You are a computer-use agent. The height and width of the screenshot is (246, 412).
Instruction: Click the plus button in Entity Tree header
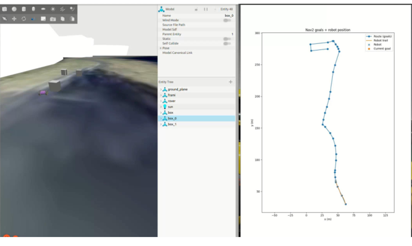(230, 82)
